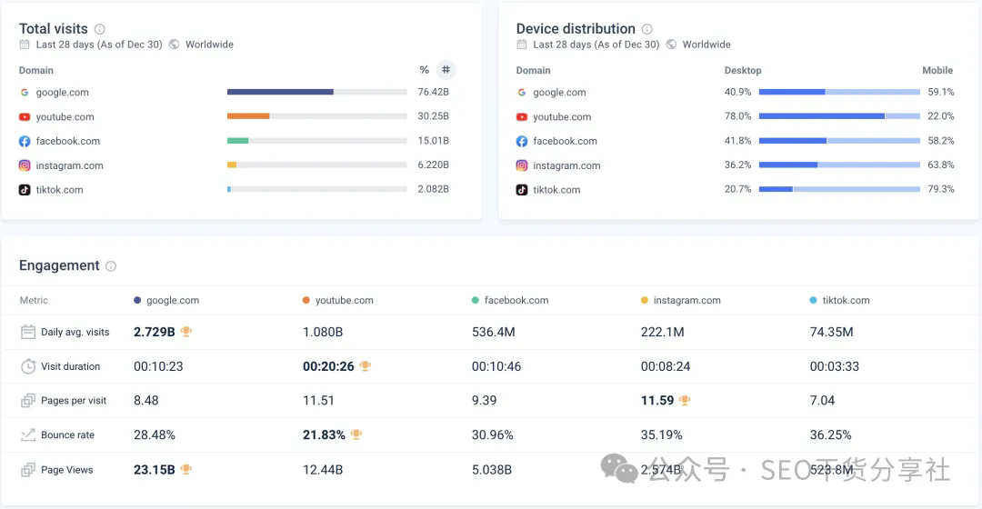This screenshot has height=509, width=982.
Task: Click trophy next to 21.83% bounce rate
Action: (x=356, y=434)
